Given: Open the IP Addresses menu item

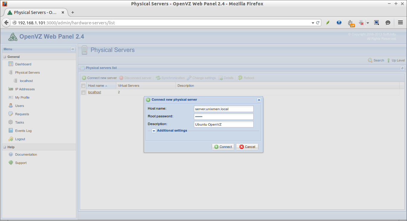Looking at the screenshot, I should tap(25, 89).
